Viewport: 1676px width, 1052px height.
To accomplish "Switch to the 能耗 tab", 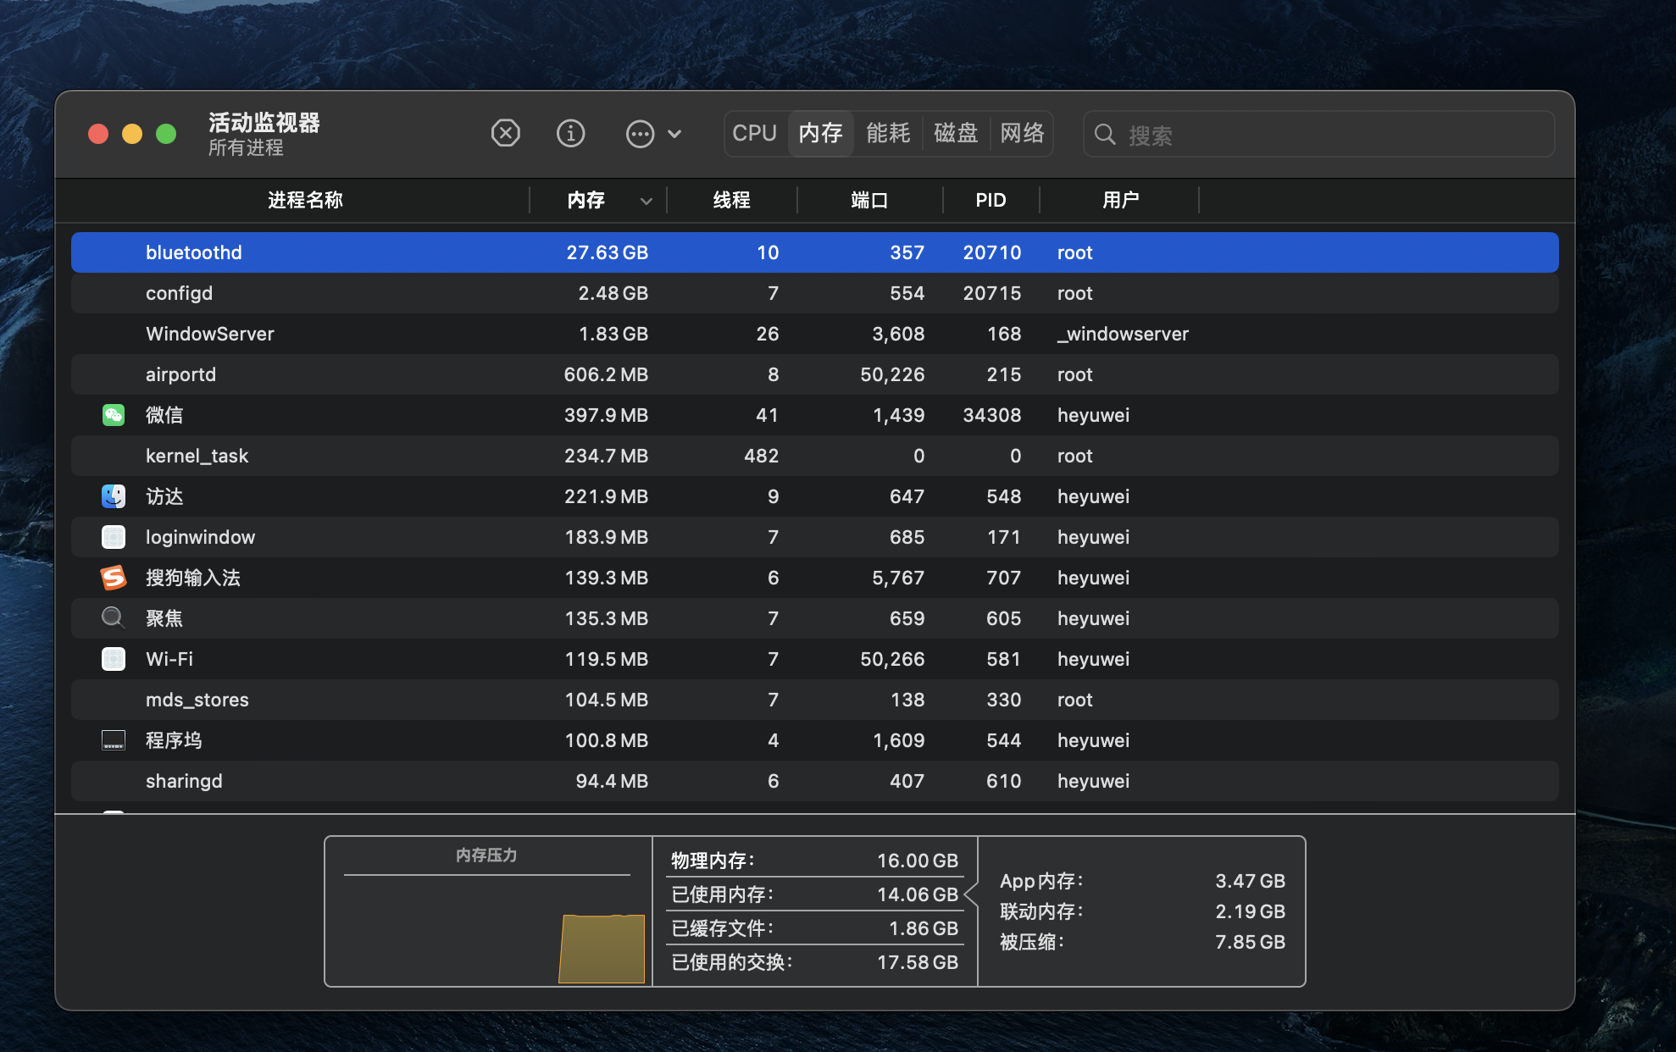I will pos(887,133).
